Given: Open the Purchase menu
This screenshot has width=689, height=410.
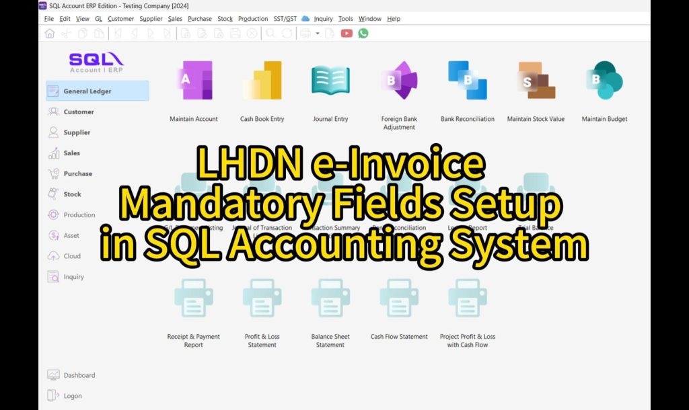Looking at the screenshot, I should [x=199, y=19].
